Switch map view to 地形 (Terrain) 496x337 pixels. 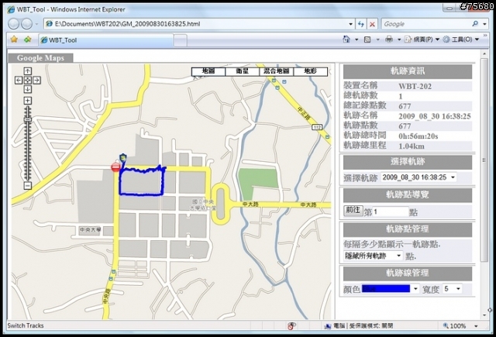coord(310,71)
